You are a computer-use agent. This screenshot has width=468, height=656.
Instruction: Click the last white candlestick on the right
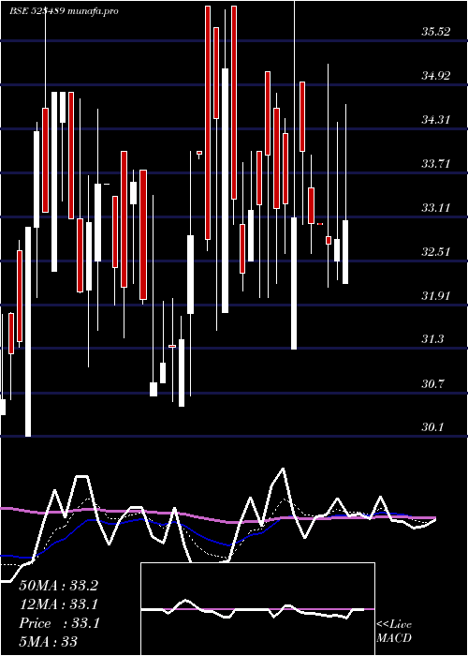tap(345, 252)
